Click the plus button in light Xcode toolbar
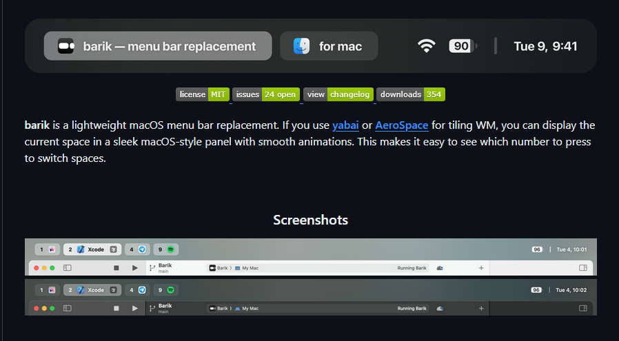Screen dimensions: 619x341 click(481, 268)
